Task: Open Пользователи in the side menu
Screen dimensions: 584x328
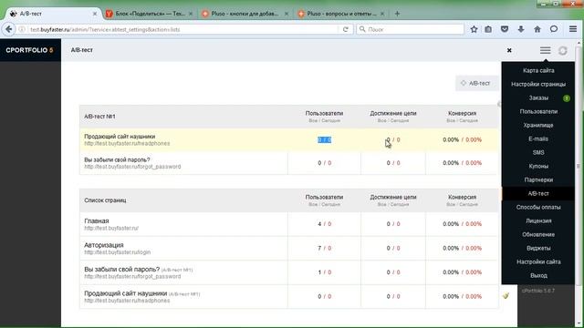Action: pyautogui.click(x=538, y=111)
